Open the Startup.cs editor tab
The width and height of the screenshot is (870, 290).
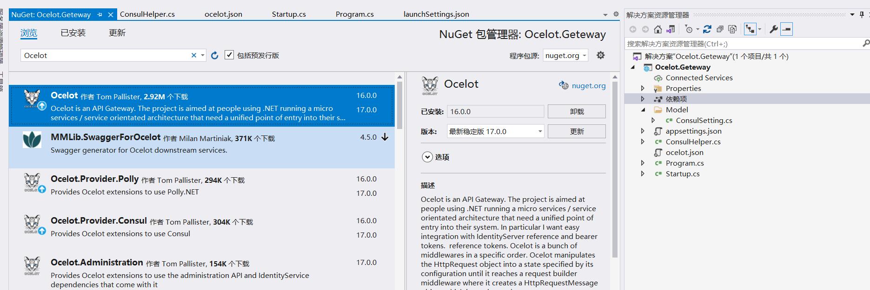pos(289,14)
